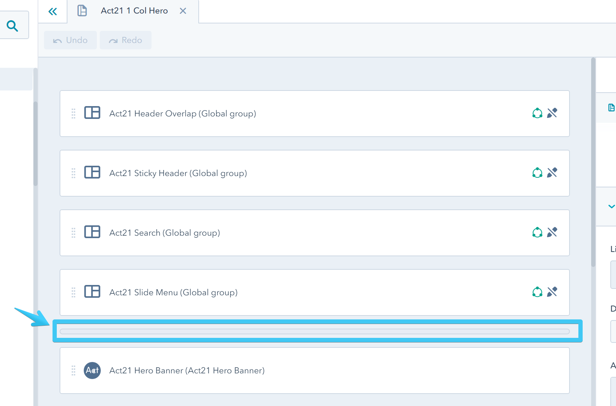This screenshot has height=406, width=616.
Task: Click the Undo button
Action: [70, 40]
